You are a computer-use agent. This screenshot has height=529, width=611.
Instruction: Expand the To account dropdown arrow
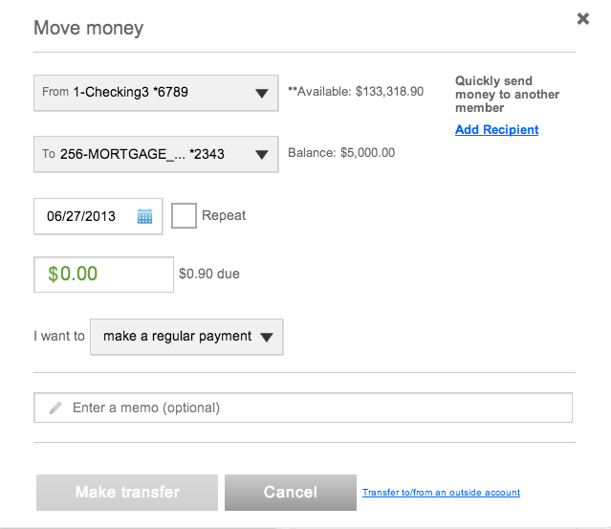[261, 153]
